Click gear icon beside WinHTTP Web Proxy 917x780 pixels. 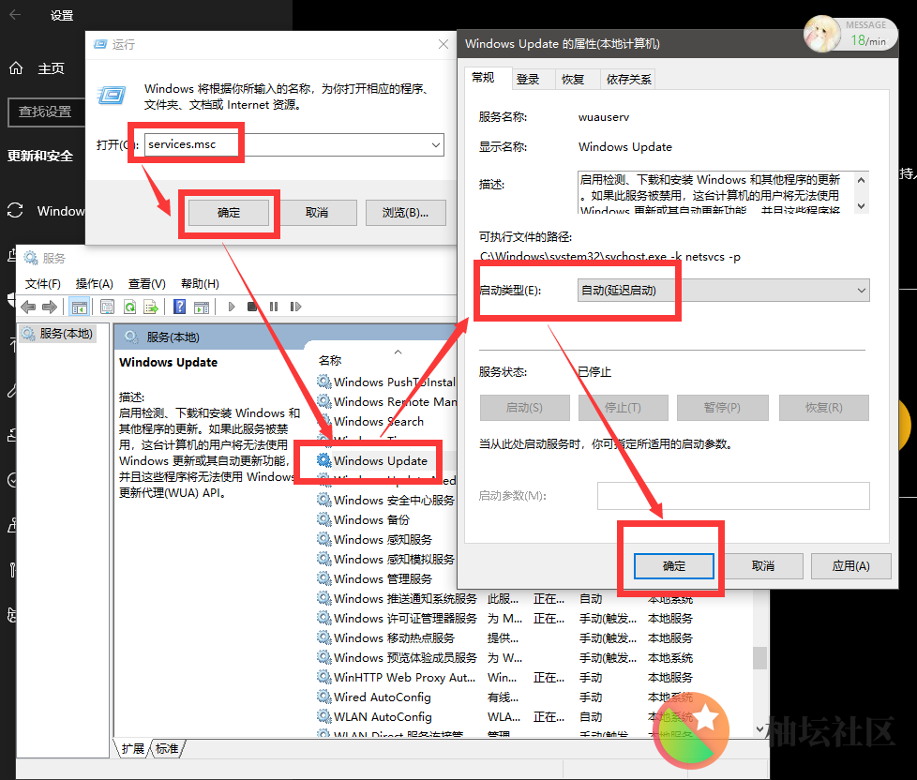(324, 677)
